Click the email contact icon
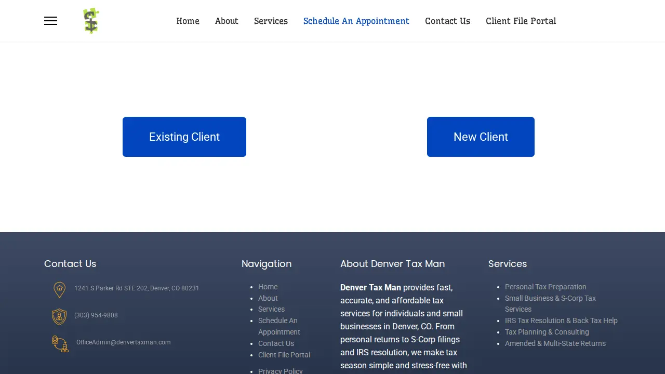This screenshot has height=374, width=665. pyautogui.click(x=60, y=344)
